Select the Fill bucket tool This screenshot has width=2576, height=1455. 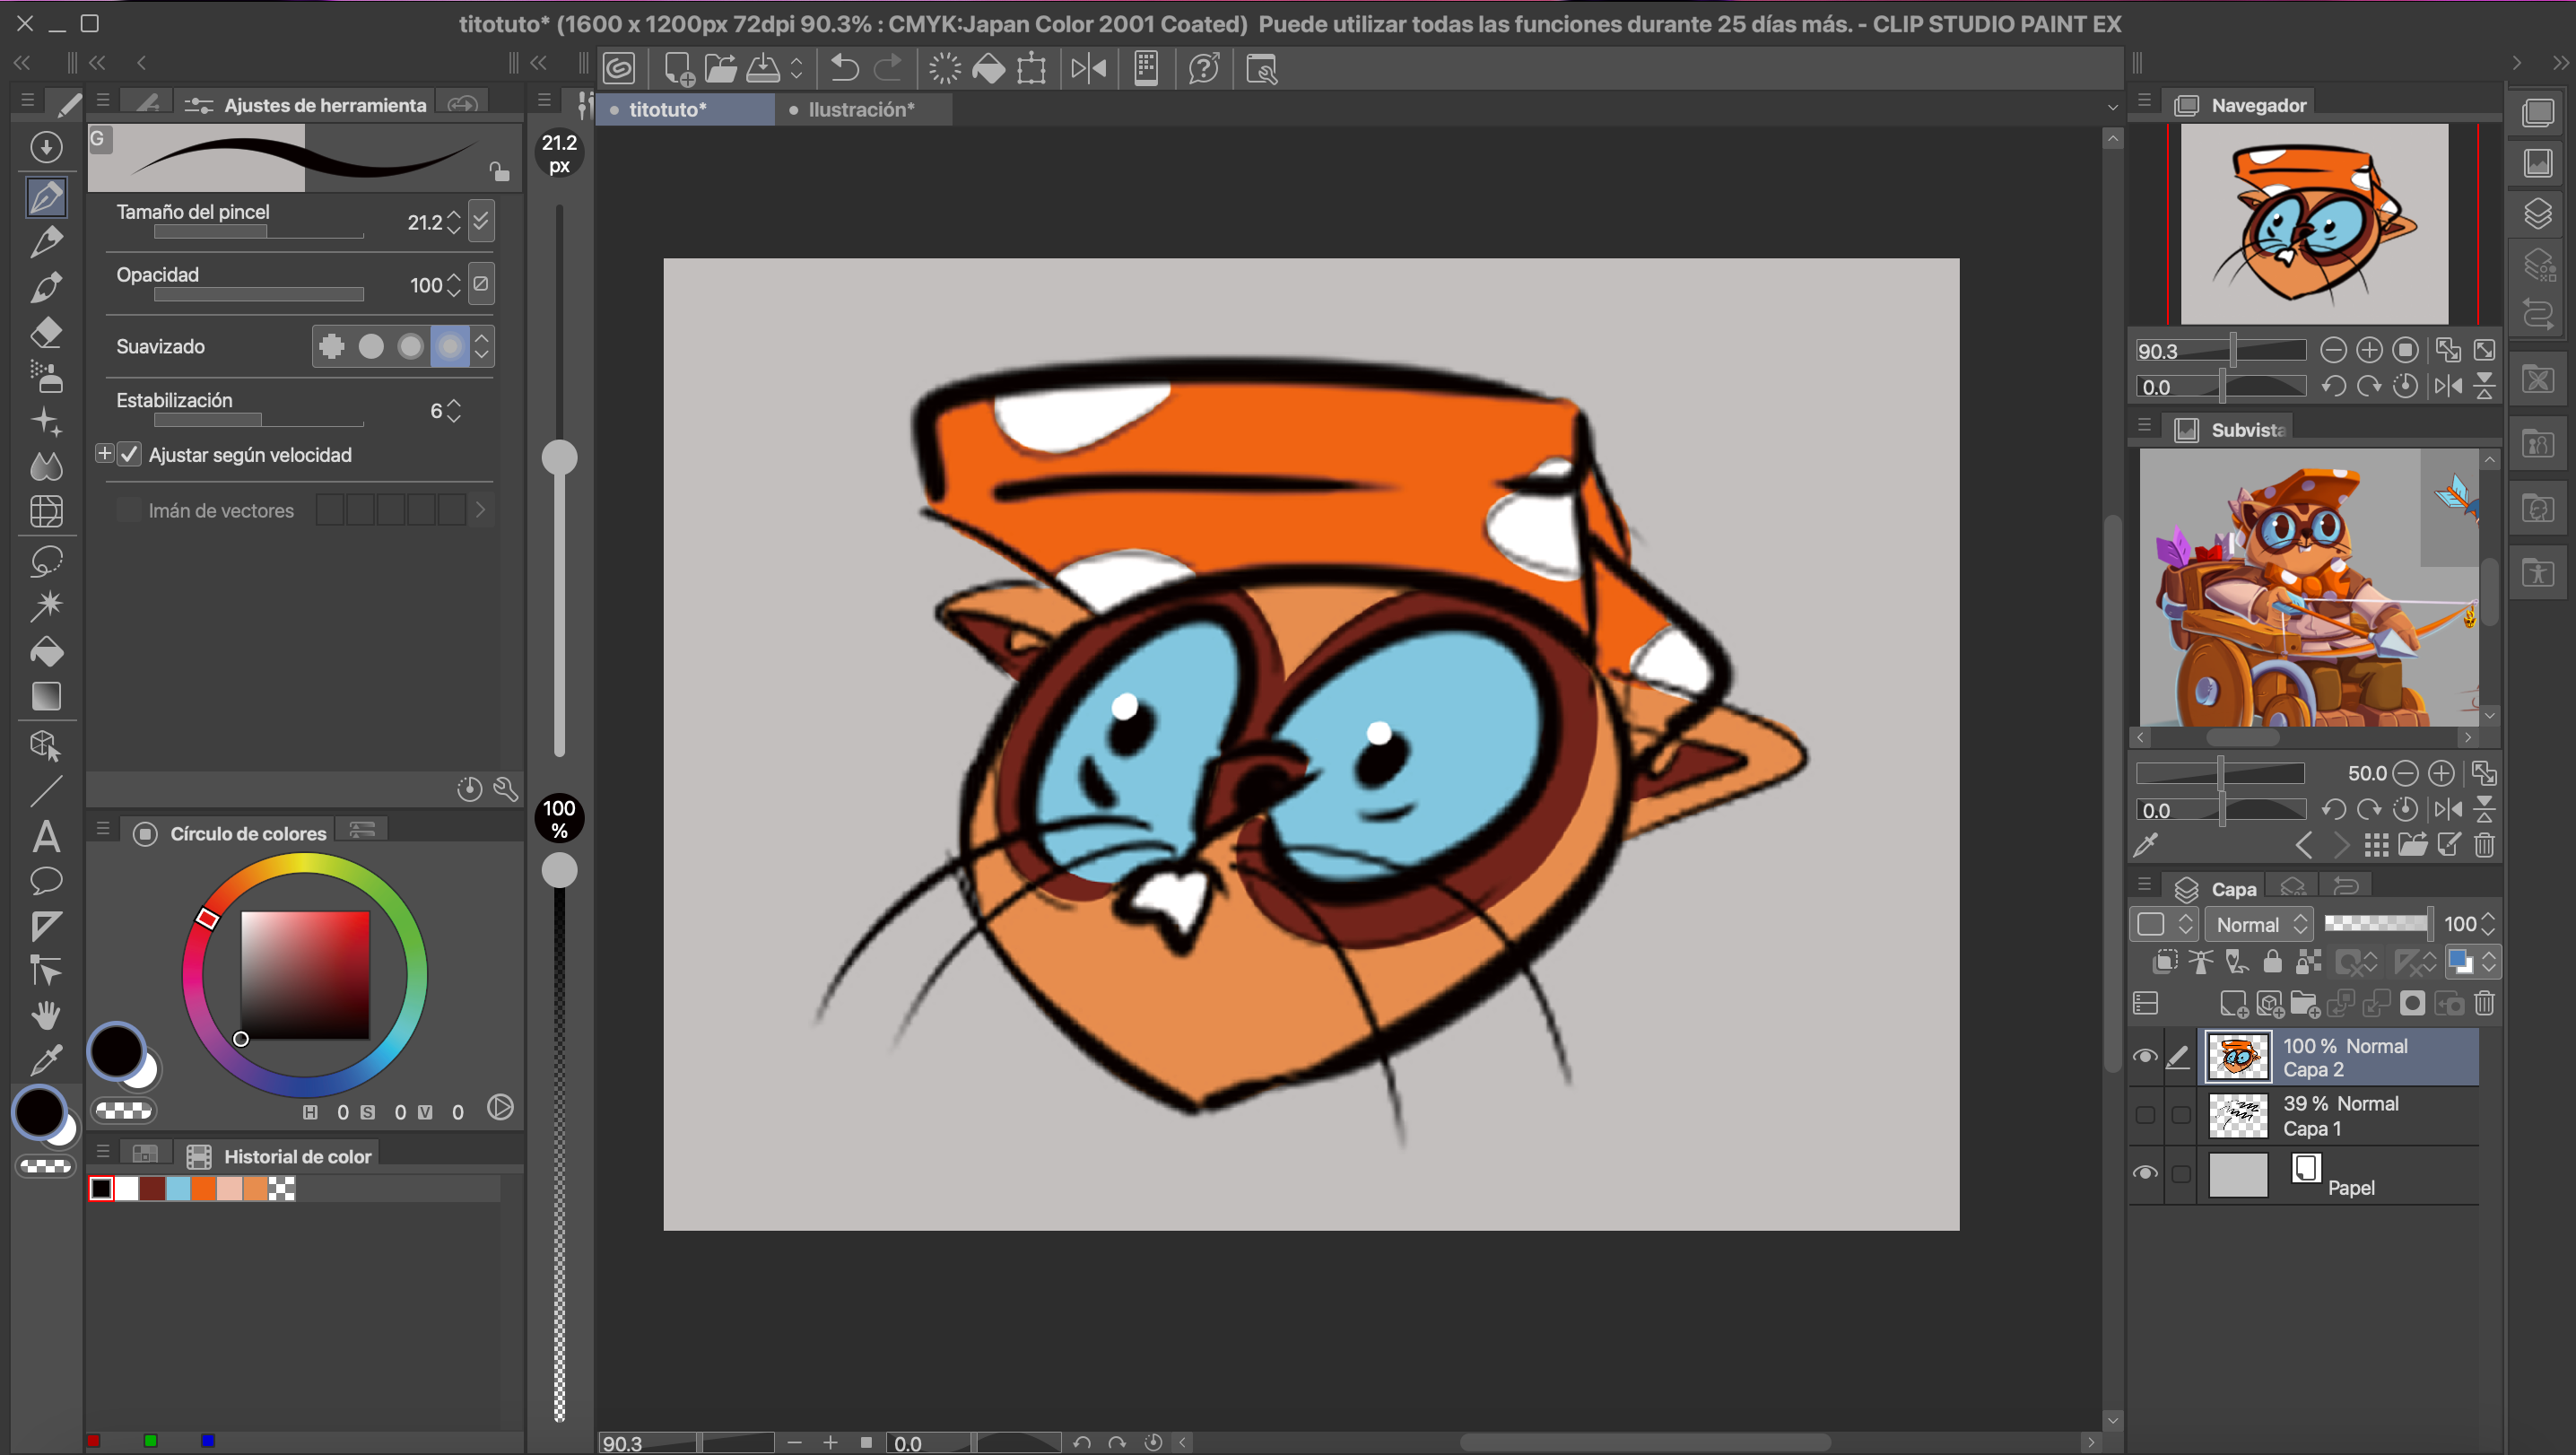point(46,651)
